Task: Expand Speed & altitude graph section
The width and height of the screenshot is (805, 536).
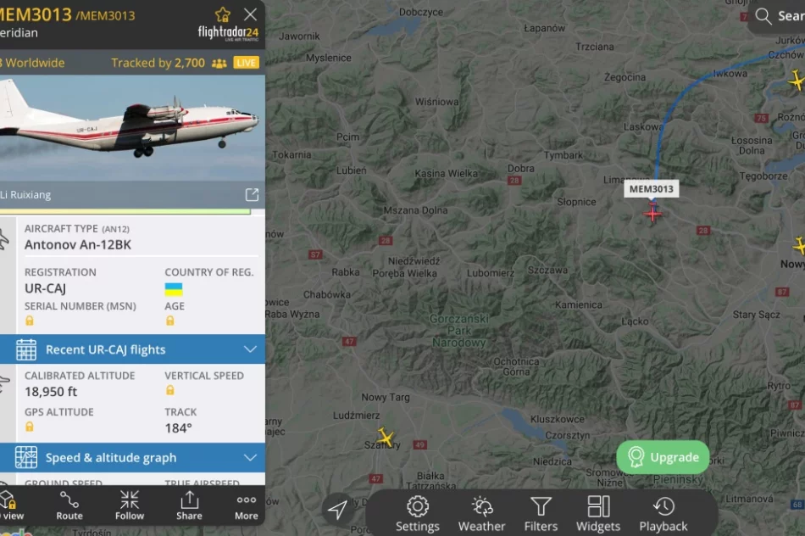Action: pos(132,457)
